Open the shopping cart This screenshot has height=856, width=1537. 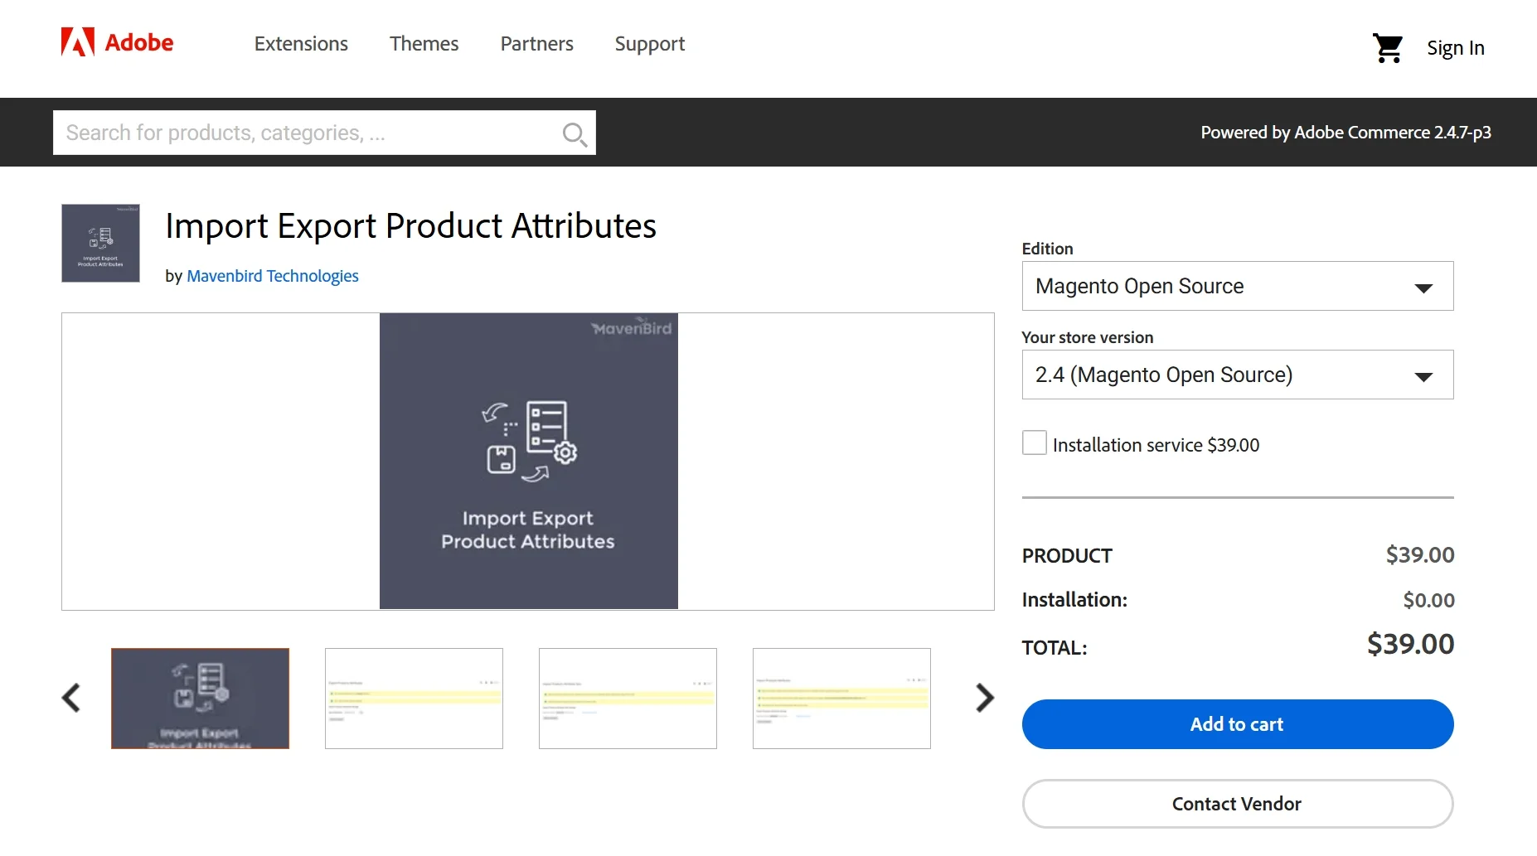(x=1387, y=48)
